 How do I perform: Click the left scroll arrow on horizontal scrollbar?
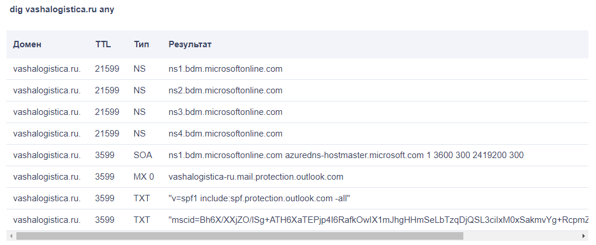(11, 236)
